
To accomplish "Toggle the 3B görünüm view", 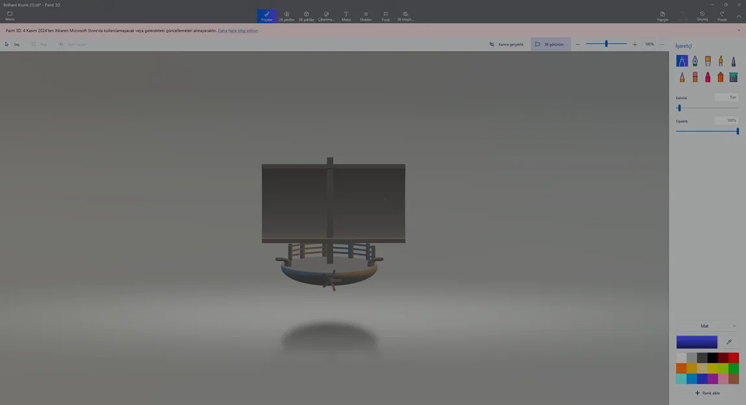I will pyautogui.click(x=550, y=44).
